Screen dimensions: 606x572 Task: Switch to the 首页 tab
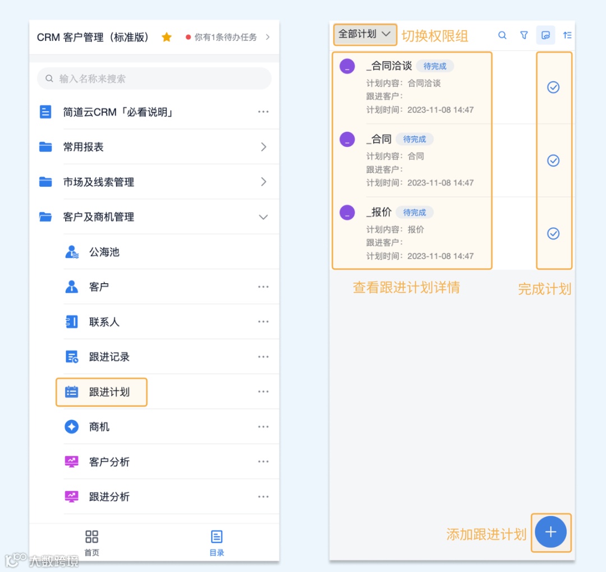91,543
